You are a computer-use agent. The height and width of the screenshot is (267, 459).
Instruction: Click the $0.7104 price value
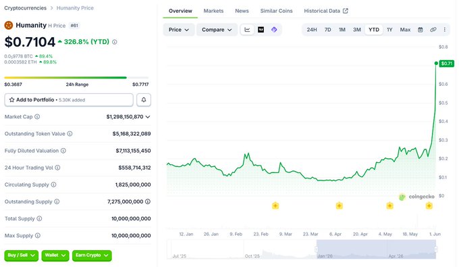[x=30, y=42]
